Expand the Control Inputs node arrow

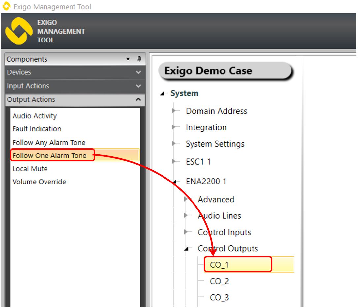point(186,232)
